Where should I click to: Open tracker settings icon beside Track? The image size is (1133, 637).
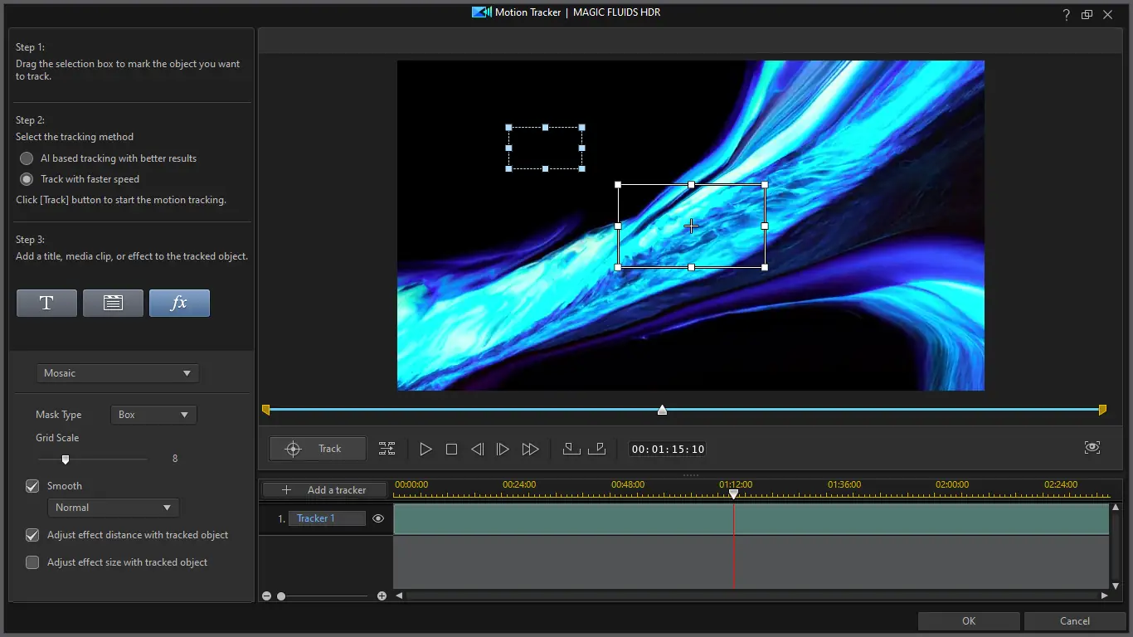(387, 449)
